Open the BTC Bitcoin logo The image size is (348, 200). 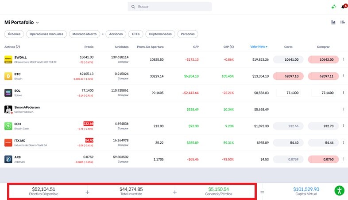8,76
